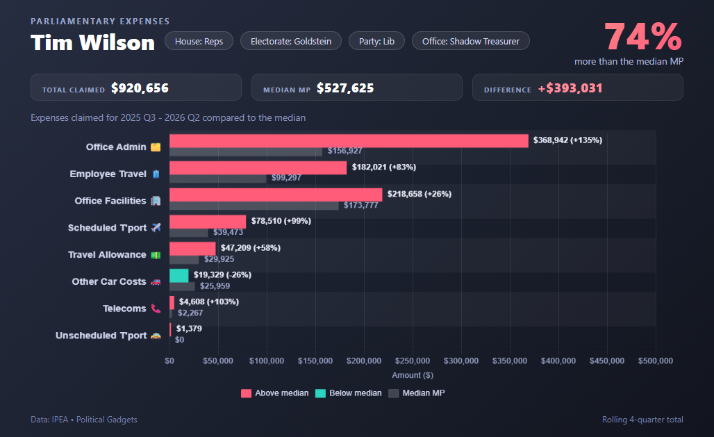Click the Scheduled T'port red bar

click(208, 222)
